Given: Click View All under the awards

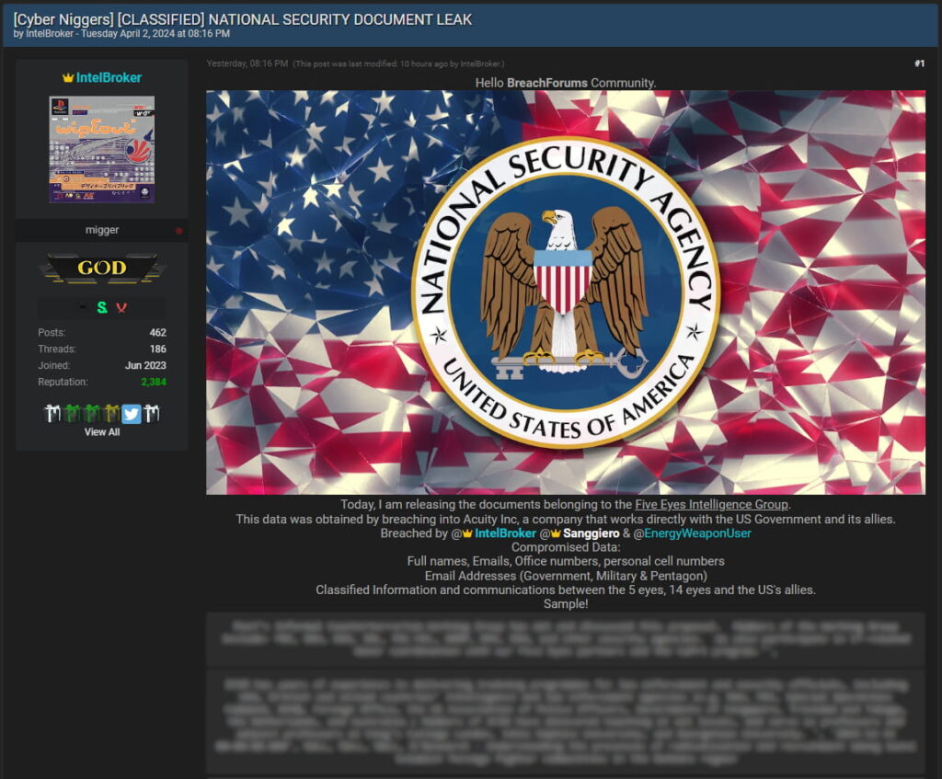Looking at the screenshot, I should [102, 432].
